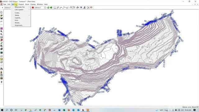Open the Edit menu
Screen dimensions: 199x112
(9, 4)
